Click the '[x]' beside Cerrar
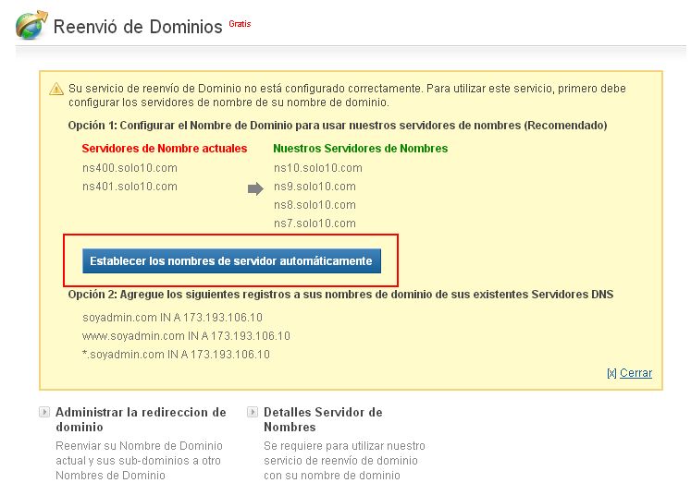The width and height of the screenshot is (691, 495). [611, 374]
